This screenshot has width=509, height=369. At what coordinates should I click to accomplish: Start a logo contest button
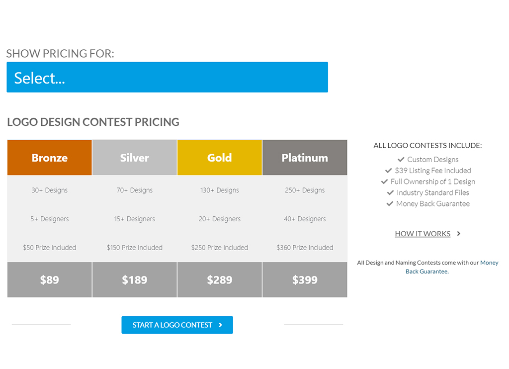pos(177,325)
